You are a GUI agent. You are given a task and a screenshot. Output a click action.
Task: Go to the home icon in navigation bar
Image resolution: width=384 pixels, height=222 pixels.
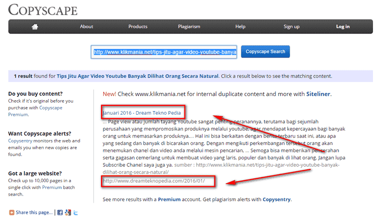[35, 26]
